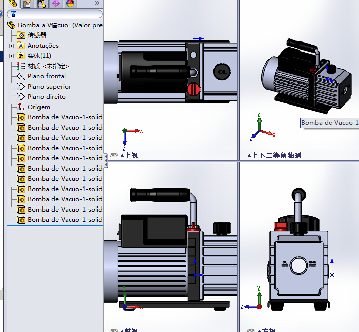Select the root part Bomba a Vácuo

[55, 25]
